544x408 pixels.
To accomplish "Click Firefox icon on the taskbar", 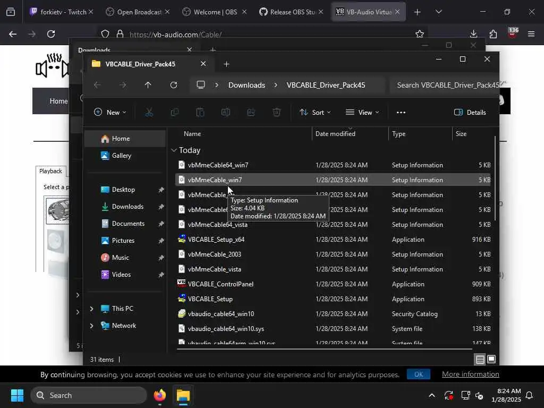I will pyautogui.click(x=160, y=395).
